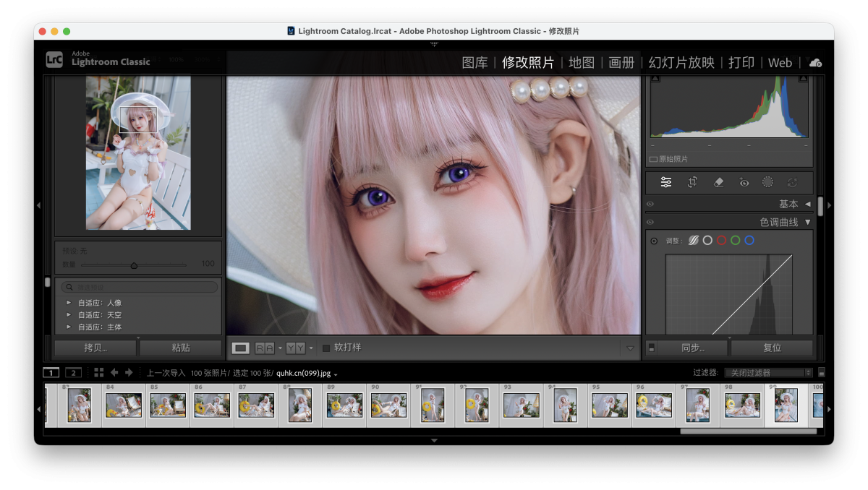The height and width of the screenshot is (490, 868).
Task: Select Y|Y before/after view mode
Action: coord(295,348)
